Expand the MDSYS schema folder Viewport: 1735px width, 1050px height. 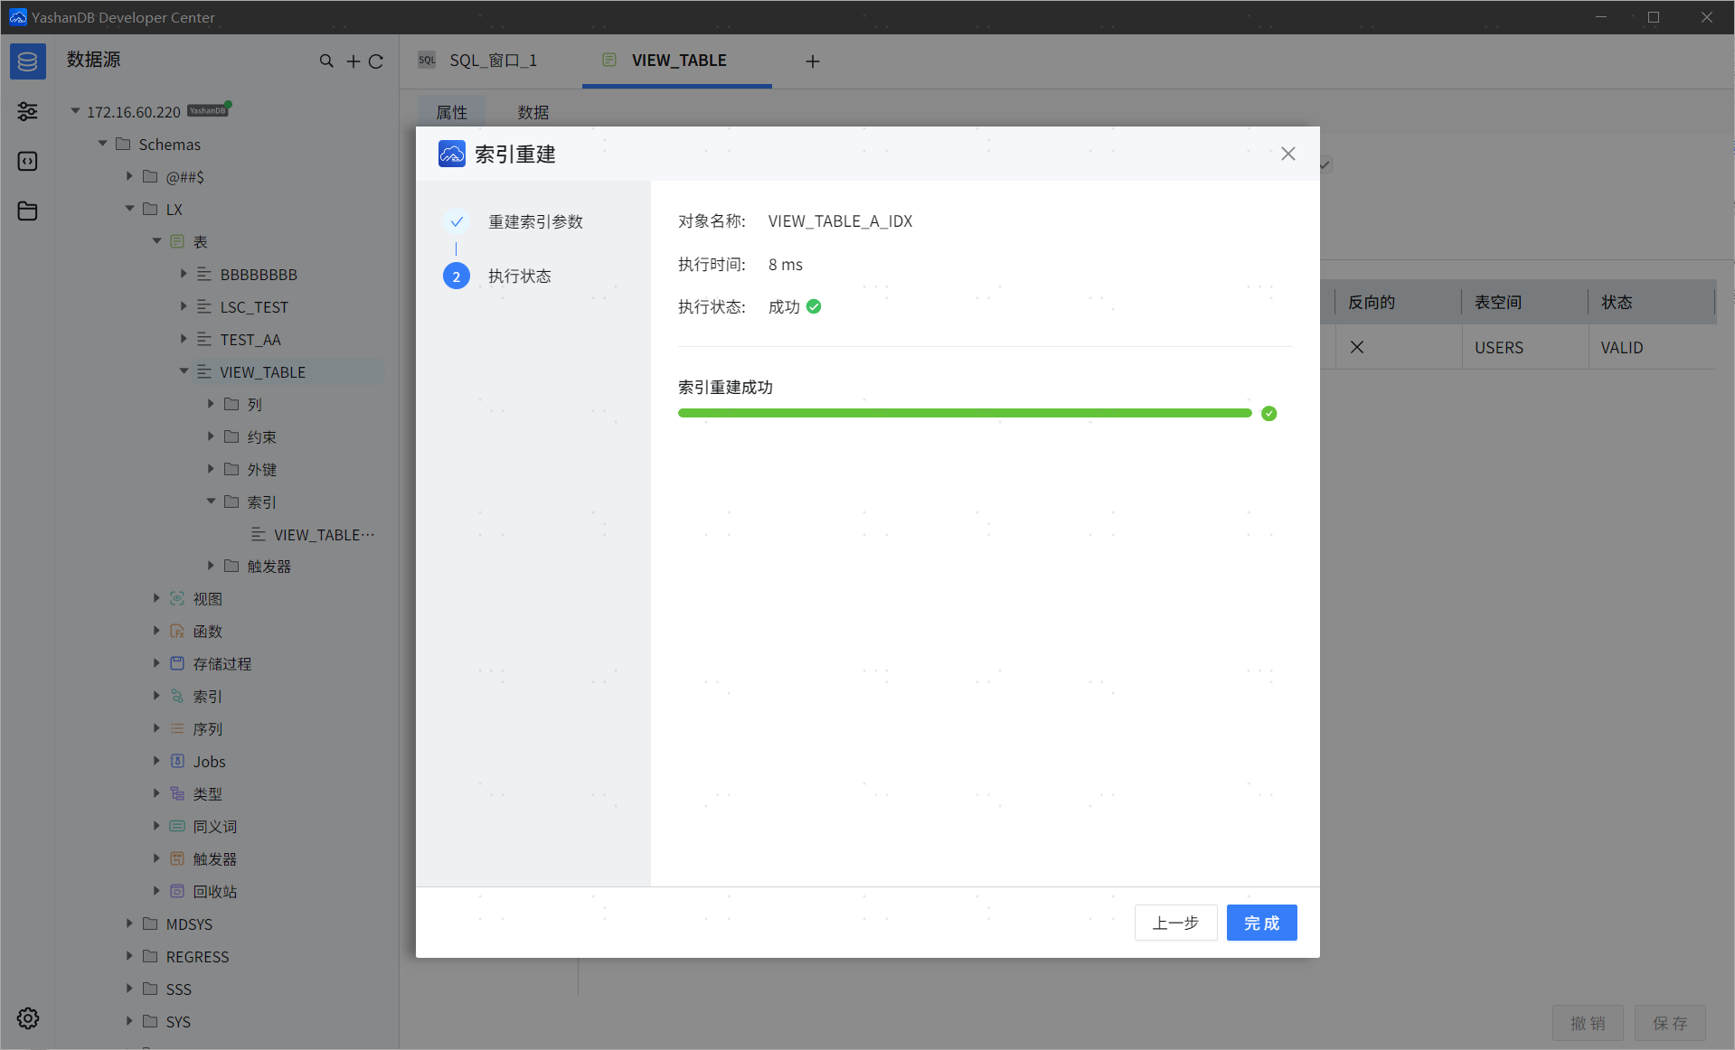[129, 923]
